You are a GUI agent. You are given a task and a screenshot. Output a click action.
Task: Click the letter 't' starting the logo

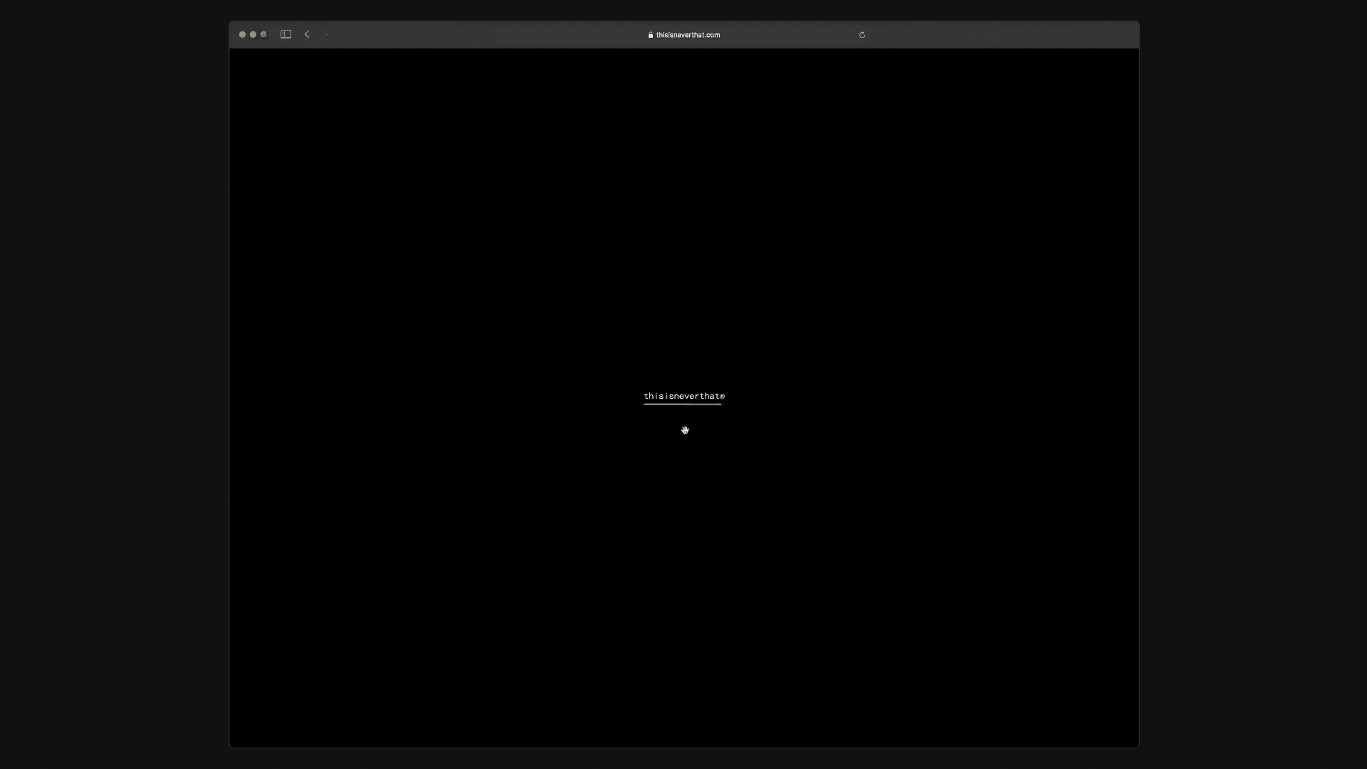point(646,396)
